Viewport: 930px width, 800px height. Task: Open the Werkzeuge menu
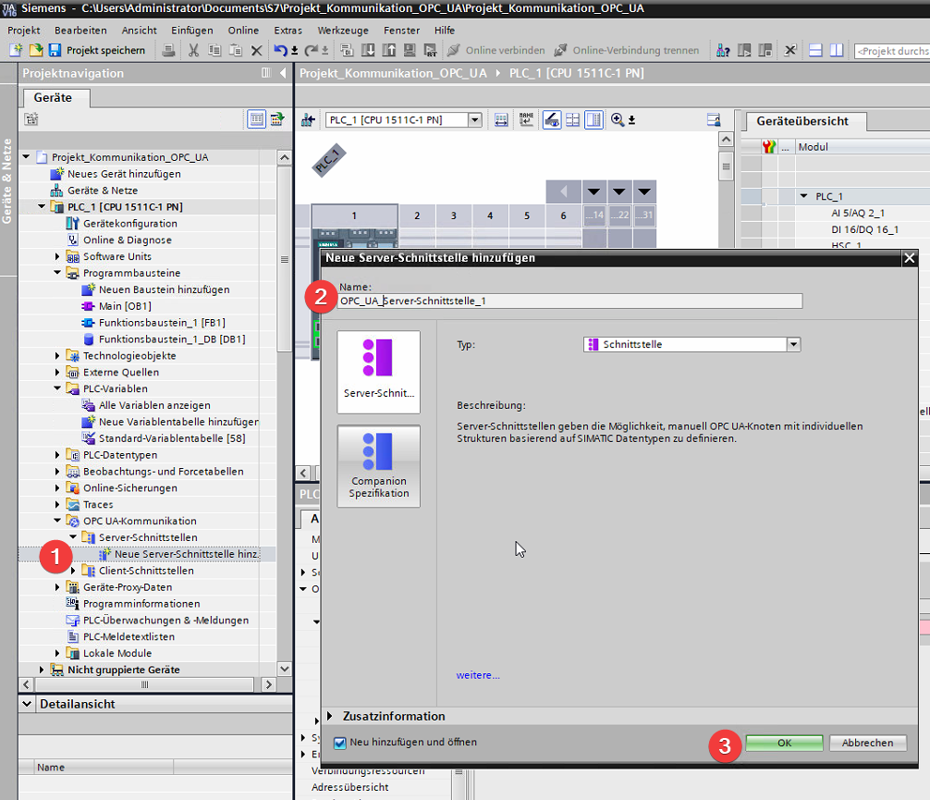(343, 31)
